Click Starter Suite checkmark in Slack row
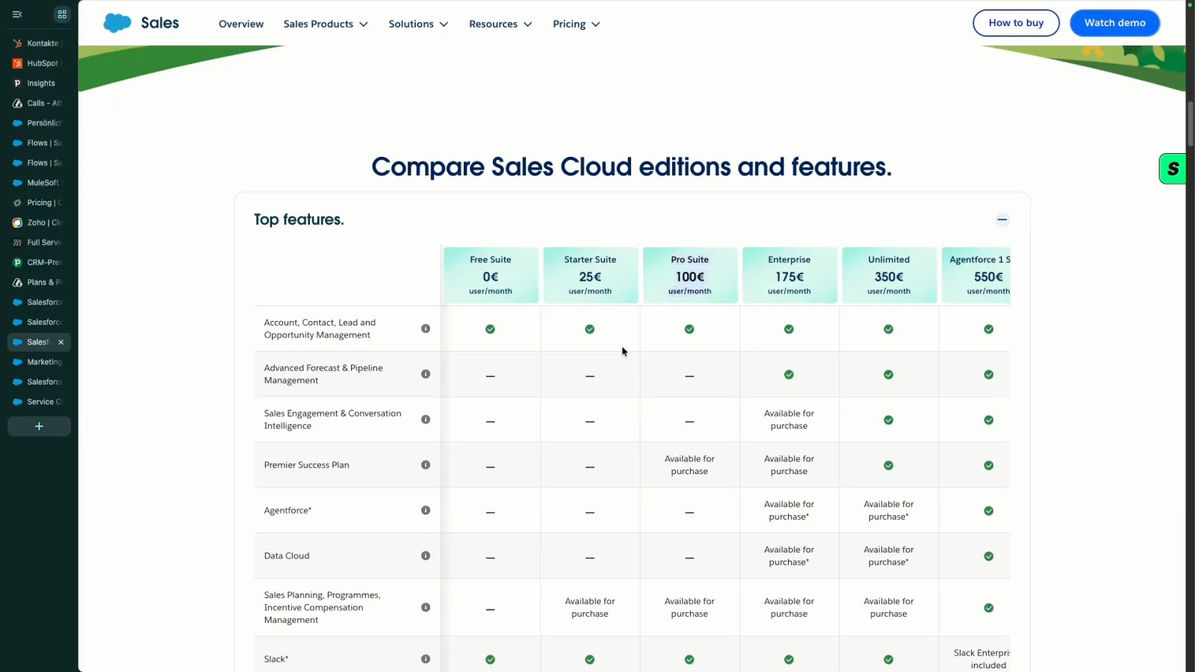This screenshot has height=672, width=1195. coord(590,660)
